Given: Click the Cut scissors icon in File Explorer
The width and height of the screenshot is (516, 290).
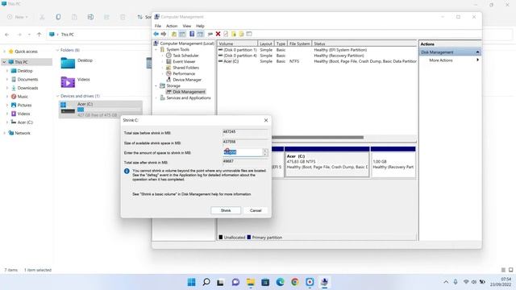Looking at the screenshot, I should point(42,17).
